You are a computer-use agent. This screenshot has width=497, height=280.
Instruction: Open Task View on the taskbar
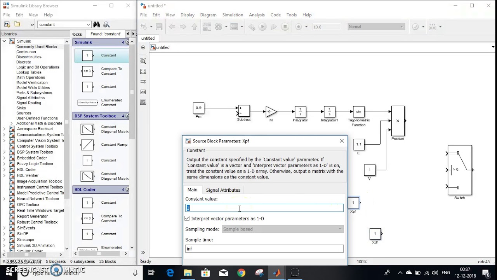[x=151, y=273]
